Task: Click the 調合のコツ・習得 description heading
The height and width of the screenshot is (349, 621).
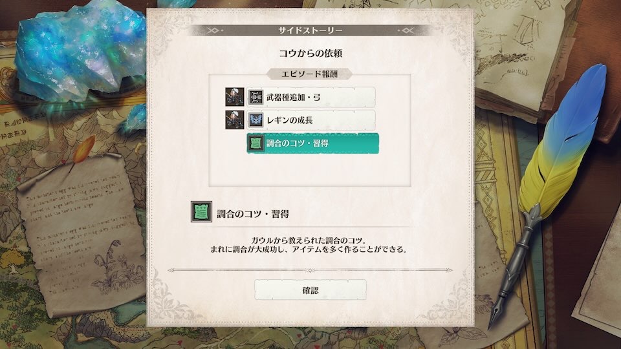Action: click(253, 214)
